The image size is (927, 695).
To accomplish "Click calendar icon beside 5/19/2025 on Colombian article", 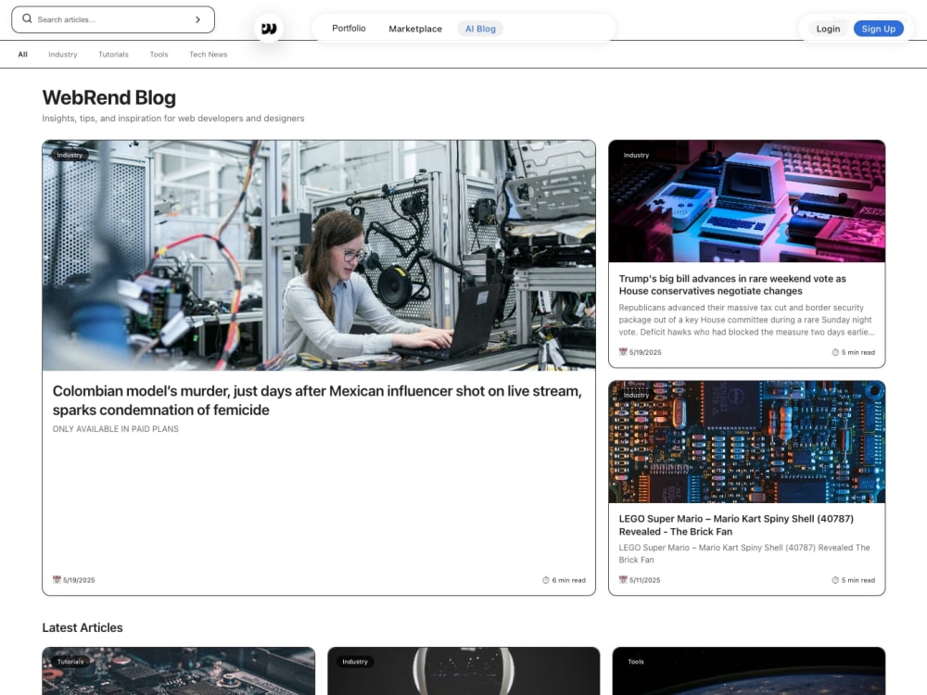I will [57, 580].
